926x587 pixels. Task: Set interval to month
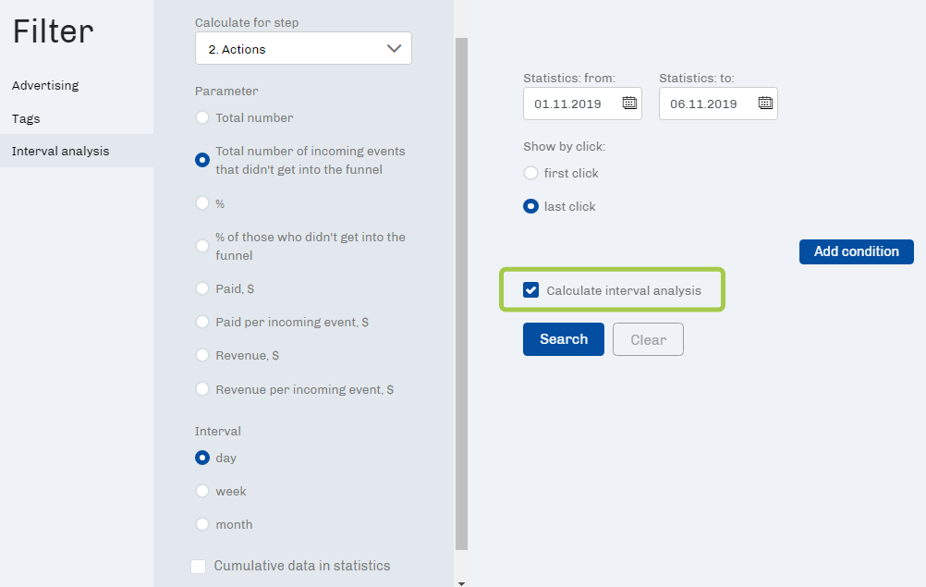202,524
